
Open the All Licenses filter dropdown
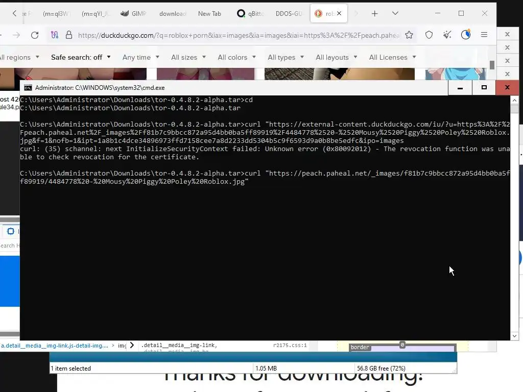[x=393, y=57]
